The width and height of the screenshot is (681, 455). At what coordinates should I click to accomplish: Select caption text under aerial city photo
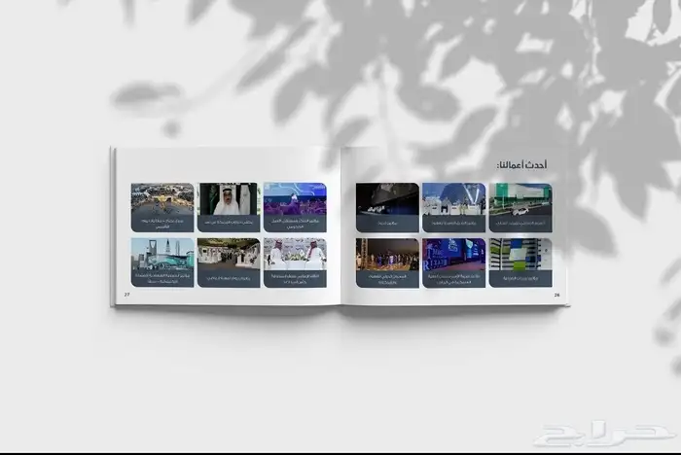pyautogui.click(x=162, y=223)
